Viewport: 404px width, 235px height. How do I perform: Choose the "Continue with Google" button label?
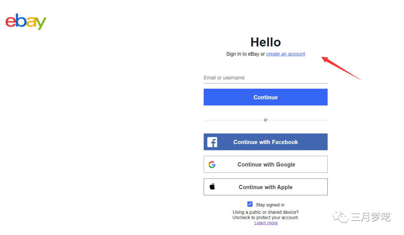[266, 165]
